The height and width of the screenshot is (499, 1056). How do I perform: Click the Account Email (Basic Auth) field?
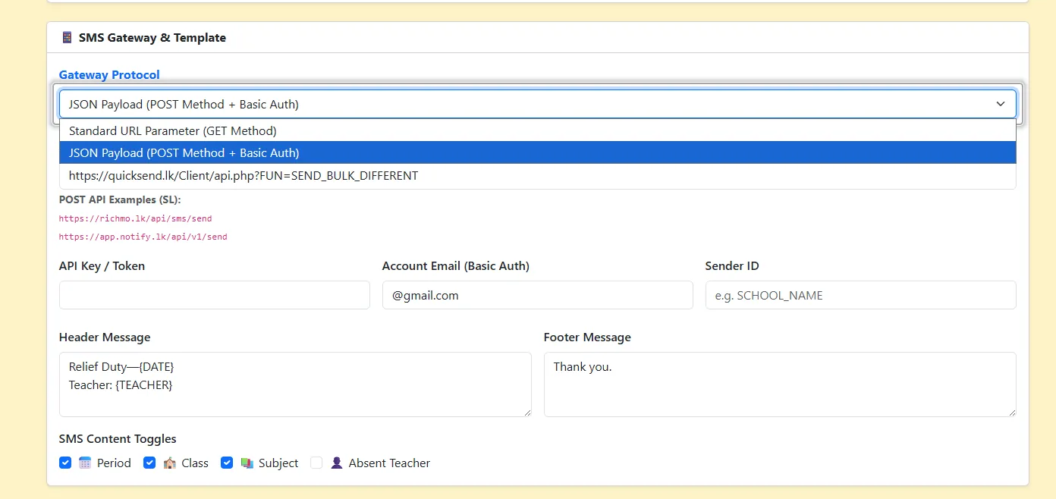[537, 295]
